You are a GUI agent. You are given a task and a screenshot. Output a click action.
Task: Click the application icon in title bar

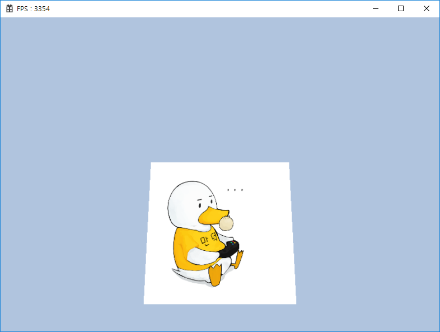[10, 8]
